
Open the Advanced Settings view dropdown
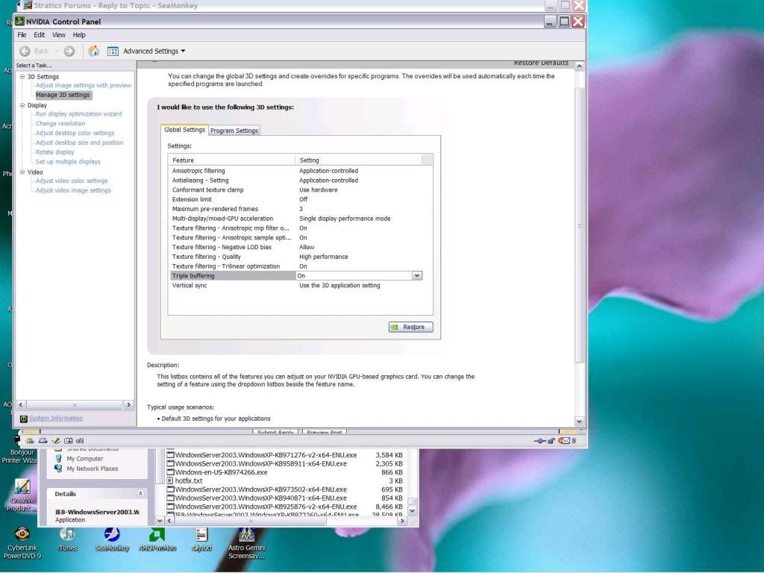154,51
